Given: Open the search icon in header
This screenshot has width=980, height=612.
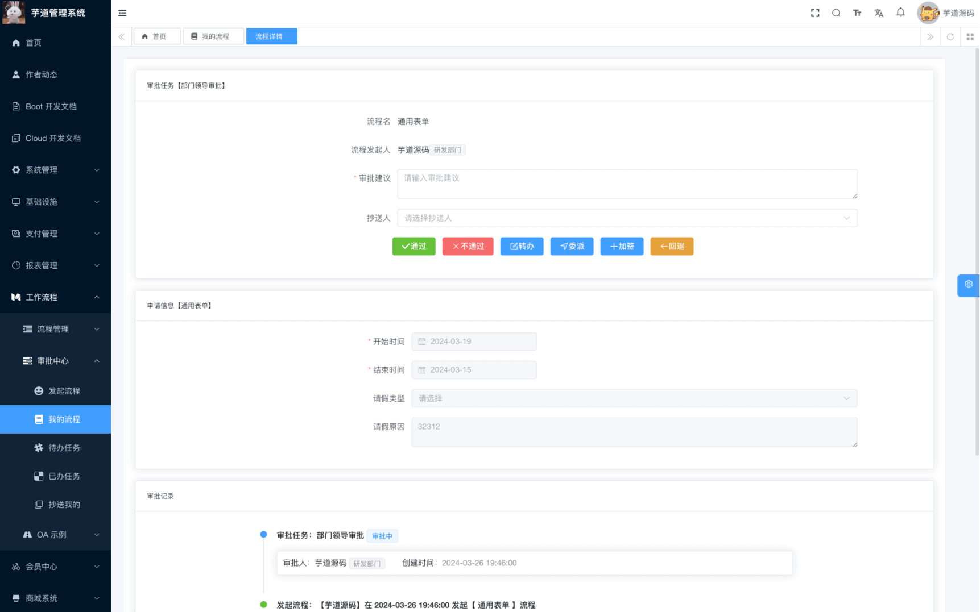Looking at the screenshot, I should pos(836,13).
